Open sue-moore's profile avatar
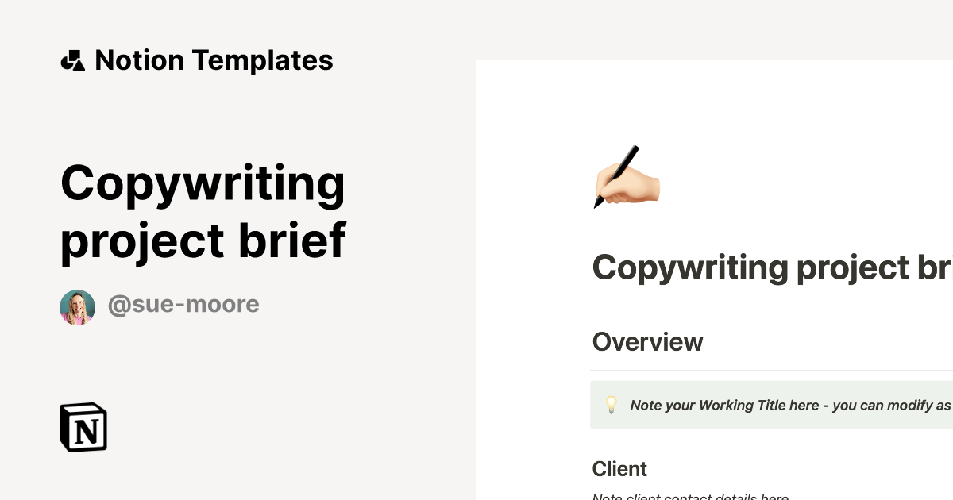The image size is (953, 500). [77, 307]
